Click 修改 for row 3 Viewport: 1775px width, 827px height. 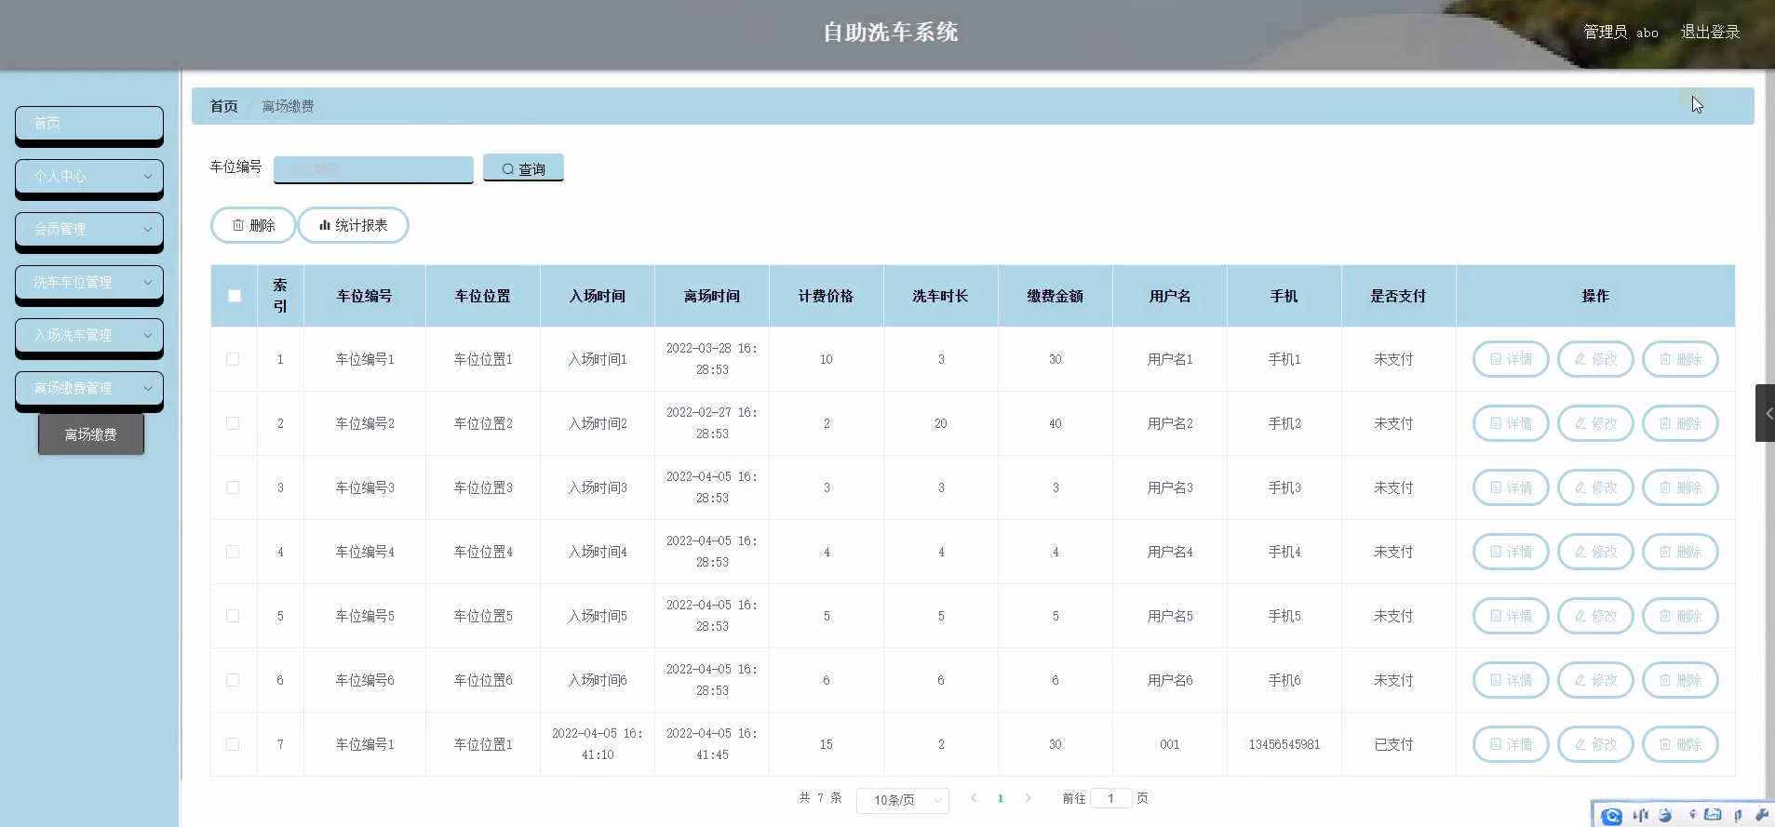point(1595,487)
